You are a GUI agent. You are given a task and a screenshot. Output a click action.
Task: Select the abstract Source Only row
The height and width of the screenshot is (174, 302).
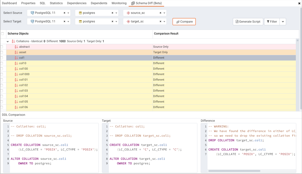click(x=151, y=47)
